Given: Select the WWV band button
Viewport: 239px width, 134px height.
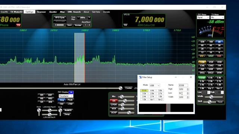Looking at the screenshot, I should [211, 56].
